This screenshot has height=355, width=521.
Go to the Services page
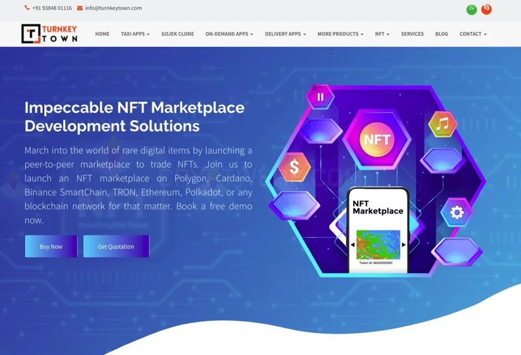[412, 34]
